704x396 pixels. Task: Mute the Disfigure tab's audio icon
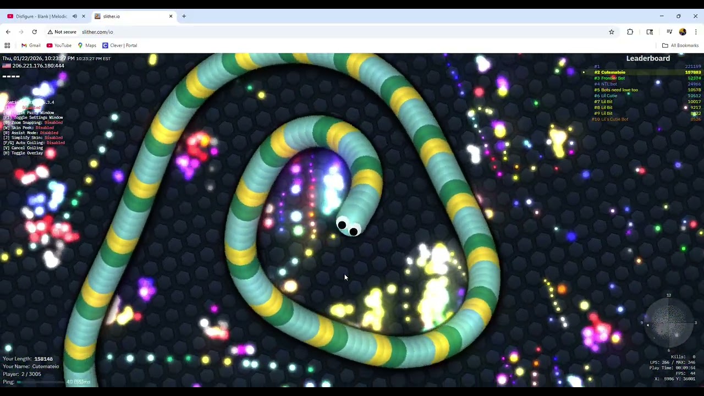[75, 16]
